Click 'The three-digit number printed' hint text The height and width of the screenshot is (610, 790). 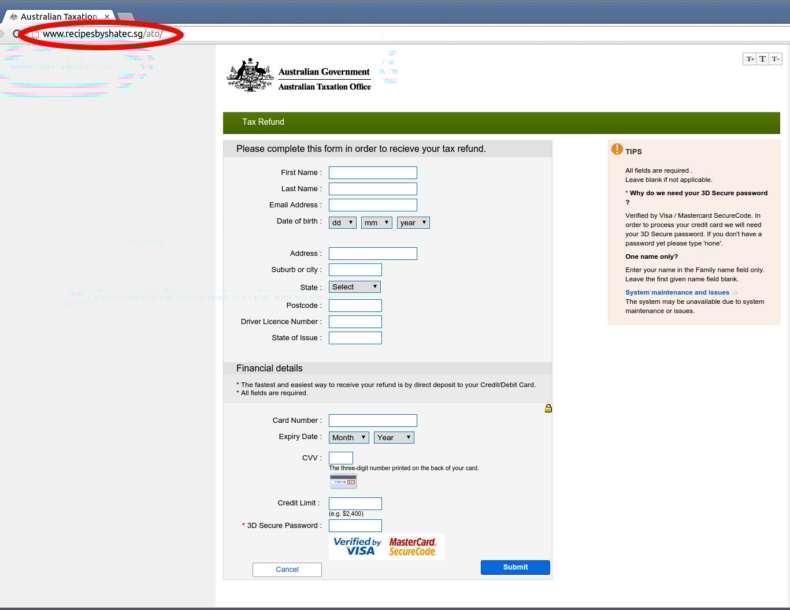(x=404, y=468)
